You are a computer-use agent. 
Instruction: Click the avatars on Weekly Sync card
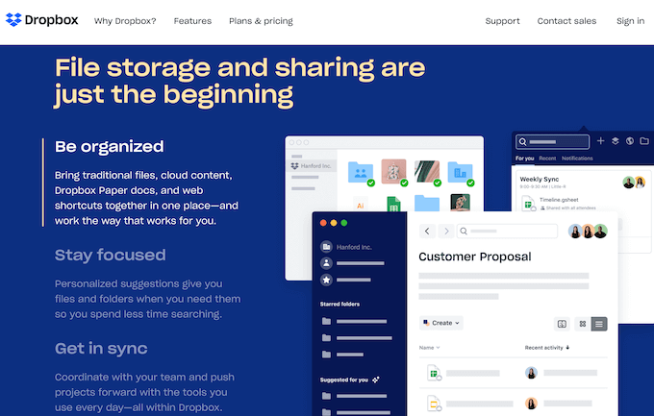(634, 183)
